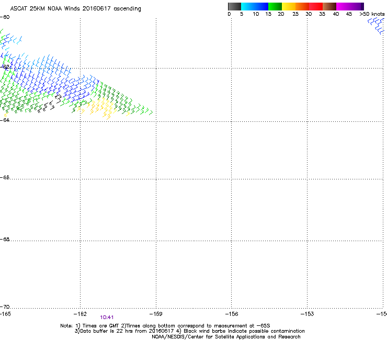Click the cyan-blue 5-15 knots color band
The width and height of the screenshot is (387, 340).
pos(255,6)
